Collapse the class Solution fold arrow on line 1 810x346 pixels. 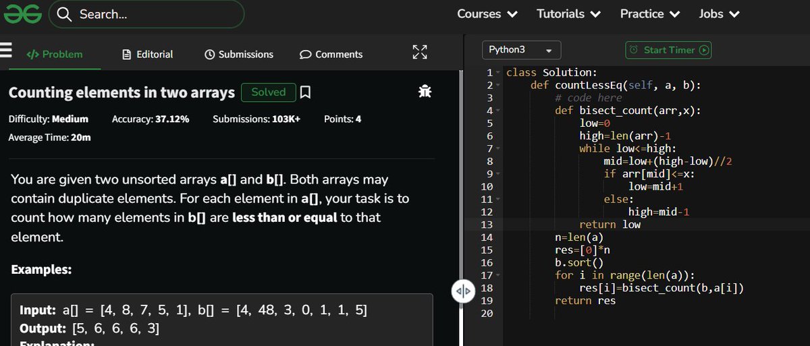click(x=498, y=73)
